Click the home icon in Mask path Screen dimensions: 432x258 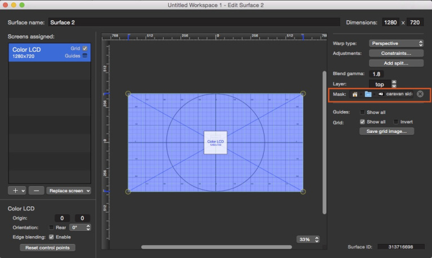click(355, 94)
